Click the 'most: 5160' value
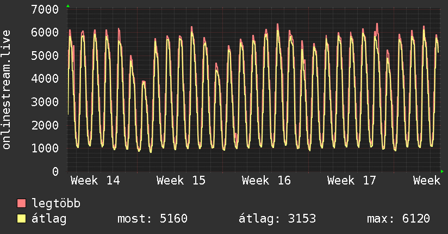The height and width of the screenshot is (234, 448). tap(152, 219)
